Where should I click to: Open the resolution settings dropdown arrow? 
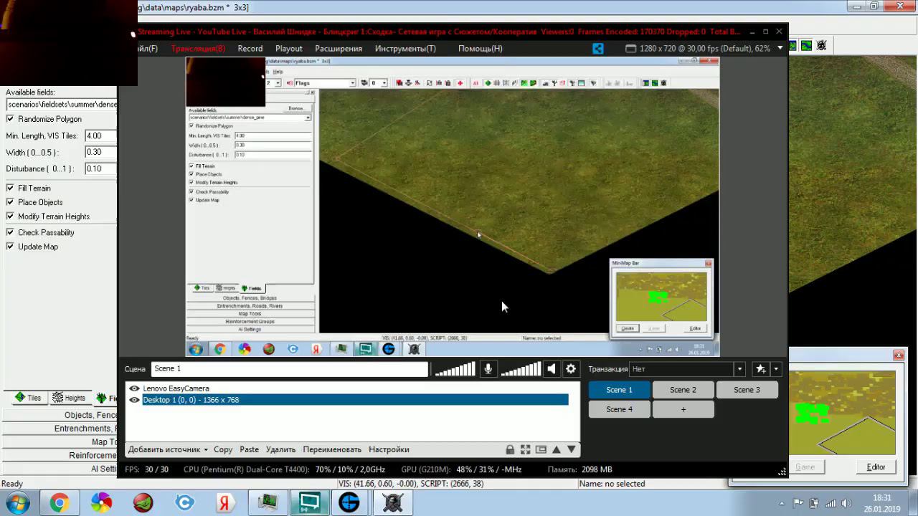780,49
